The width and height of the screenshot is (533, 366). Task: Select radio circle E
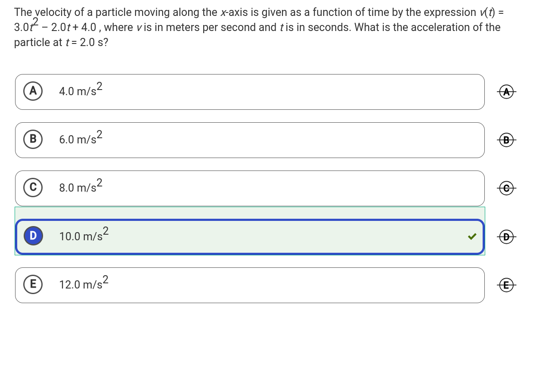[x=33, y=284]
